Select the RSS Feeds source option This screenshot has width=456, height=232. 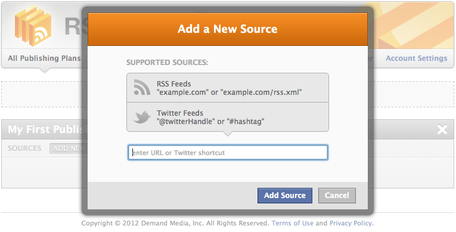[x=228, y=88]
